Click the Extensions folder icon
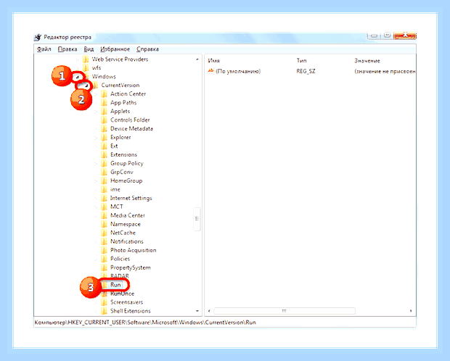The height and width of the screenshot is (361, 450). [x=104, y=154]
